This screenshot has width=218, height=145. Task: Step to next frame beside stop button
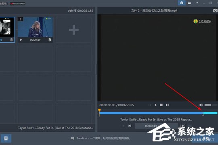tap(167, 105)
